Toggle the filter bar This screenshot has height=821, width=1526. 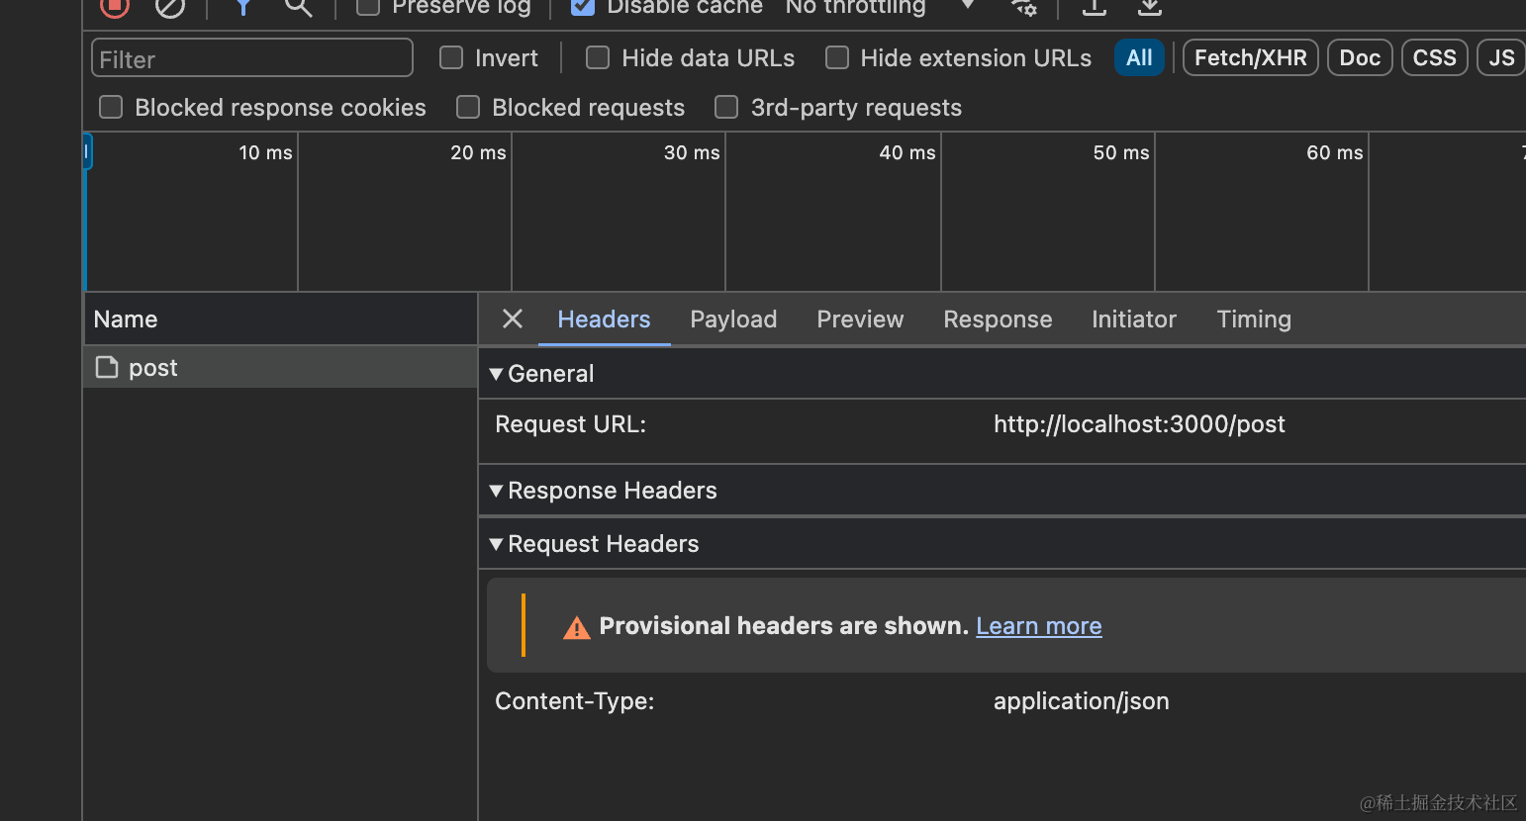pyautogui.click(x=242, y=8)
